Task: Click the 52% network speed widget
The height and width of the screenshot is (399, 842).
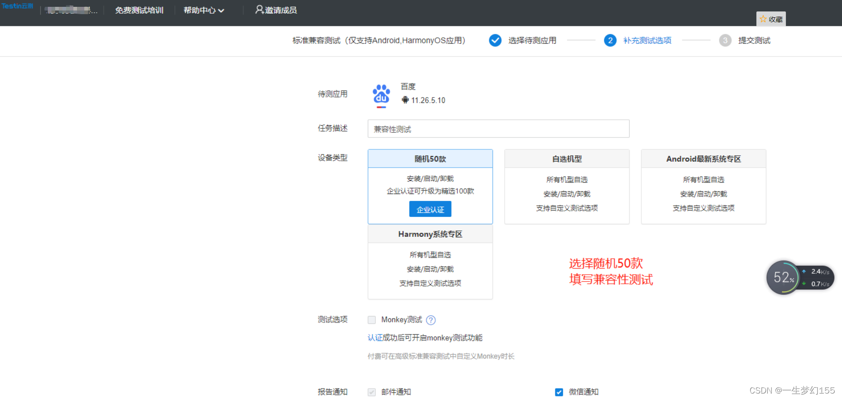Action: pyautogui.click(x=801, y=277)
